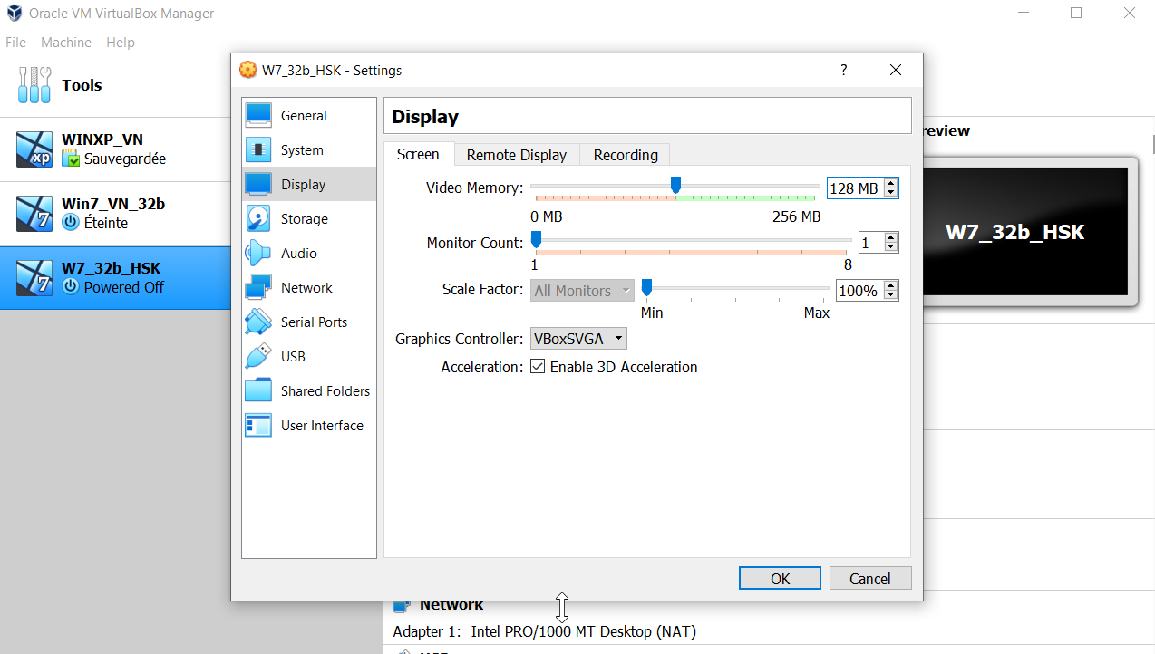
Task: Click Network section icon in details pane
Action: pyautogui.click(x=401, y=605)
